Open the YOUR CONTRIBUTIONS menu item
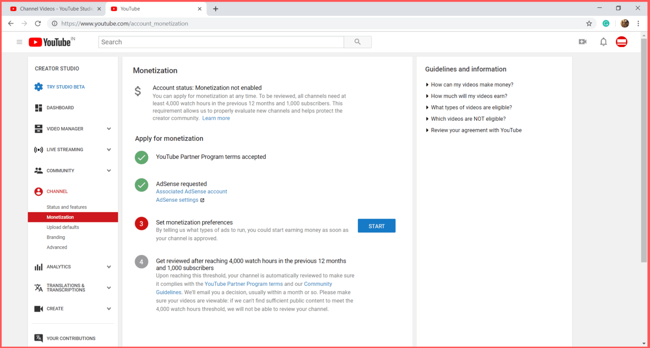This screenshot has width=650, height=348. (71, 338)
